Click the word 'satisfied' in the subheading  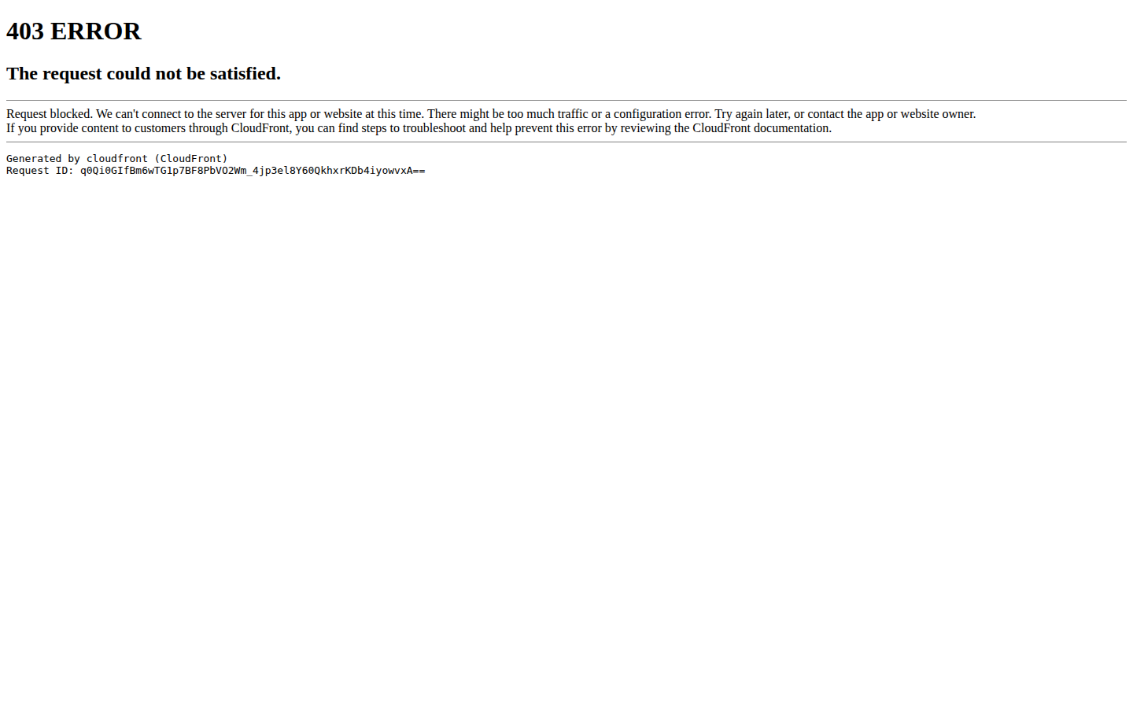click(x=243, y=73)
